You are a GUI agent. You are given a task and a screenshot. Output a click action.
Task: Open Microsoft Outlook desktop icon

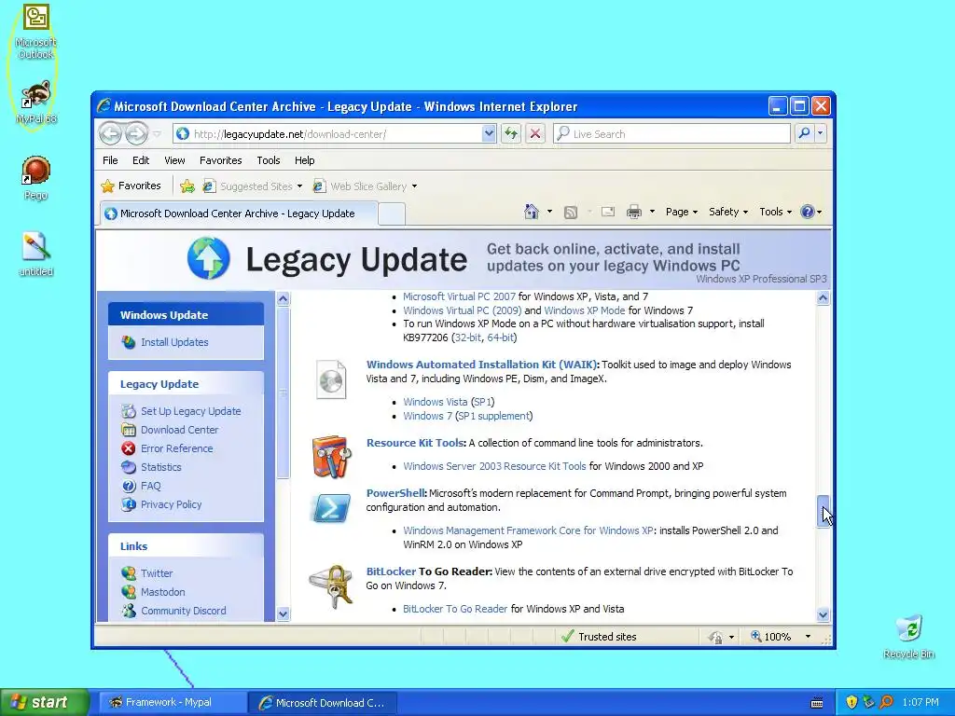click(36, 32)
